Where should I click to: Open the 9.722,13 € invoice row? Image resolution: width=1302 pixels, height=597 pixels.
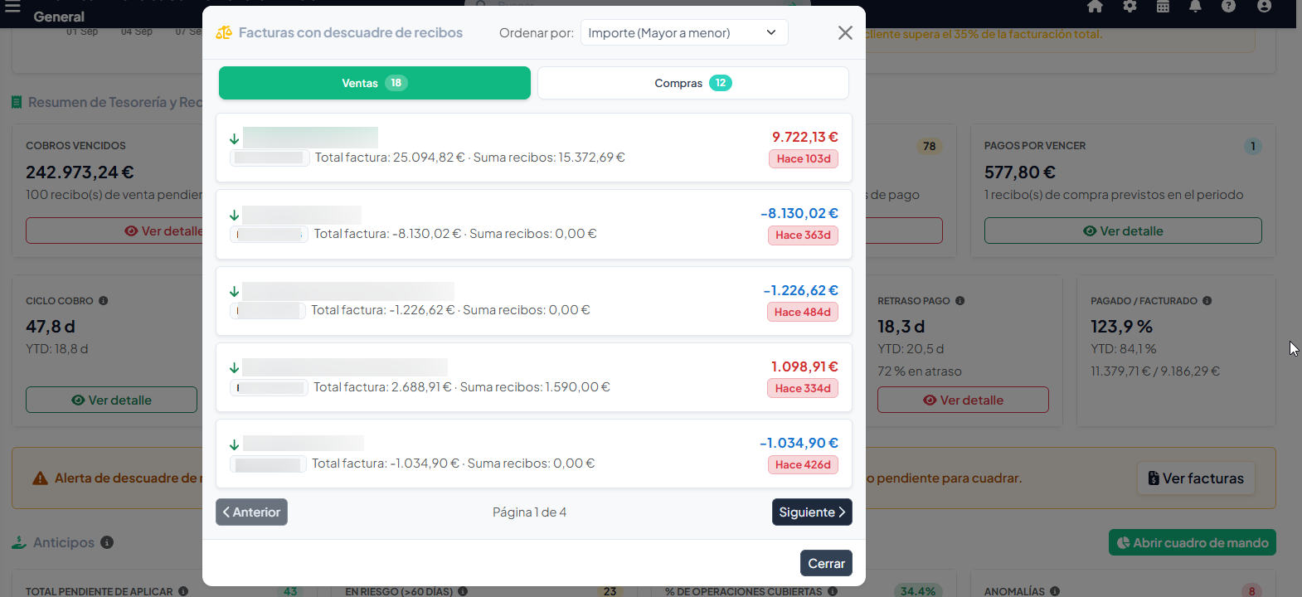point(534,148)
